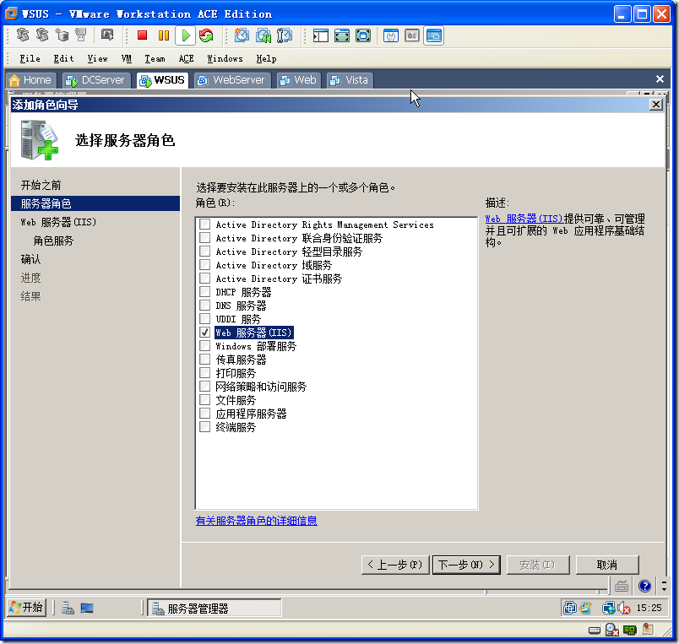The height and width of the screenshot is (644, 679).
Task: Select 角色服务 in wizard steps
Action: point(53,241)
